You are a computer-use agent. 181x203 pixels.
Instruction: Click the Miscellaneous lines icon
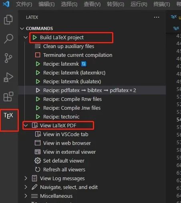(x=34, y=196)
